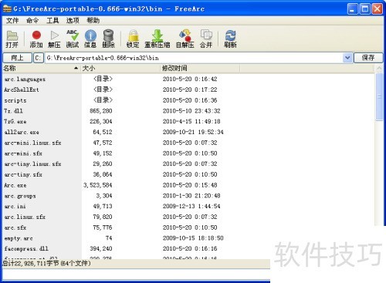The height and width of the screenshot is (283, 386).
Task: Open the 文件 menu
Action: coord(12,20)
